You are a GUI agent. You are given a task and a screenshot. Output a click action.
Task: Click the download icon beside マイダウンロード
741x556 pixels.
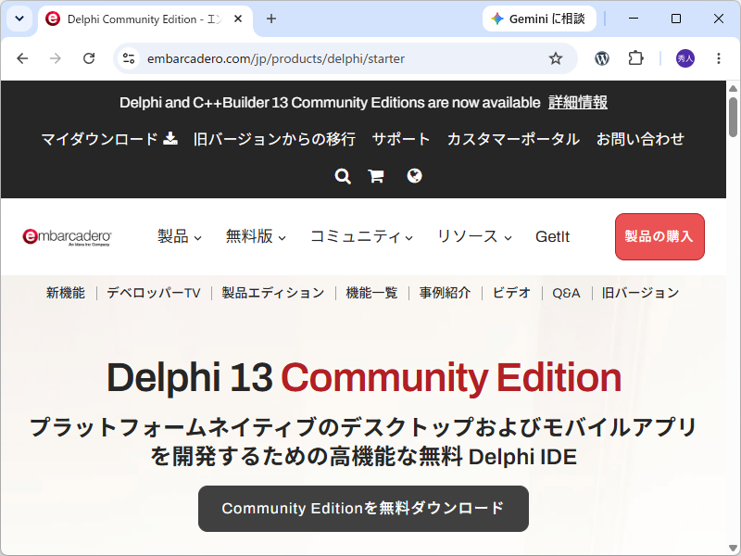pyautogui.click(x=170, y=138)
